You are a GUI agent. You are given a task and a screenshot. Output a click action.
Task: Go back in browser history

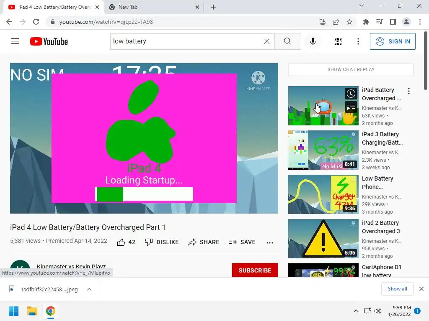9,22
